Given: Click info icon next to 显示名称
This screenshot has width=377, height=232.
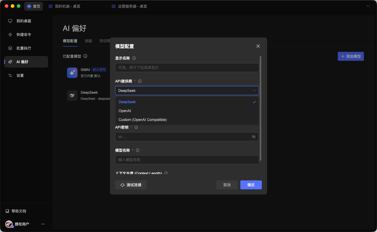Looking at the screenshot, I should pos(134,58).
